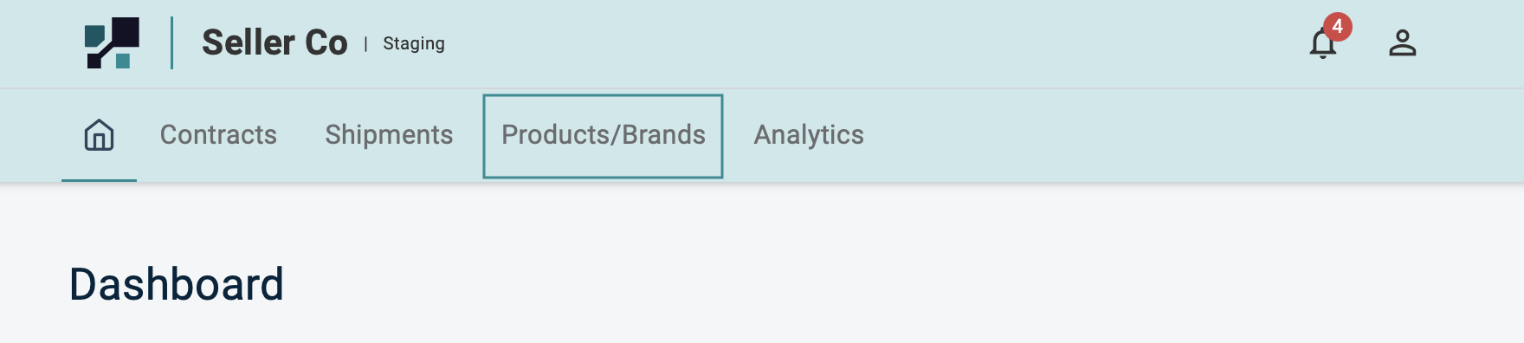Return to dashboard via house icon
1524x343 pixels.
click(99, 135)
